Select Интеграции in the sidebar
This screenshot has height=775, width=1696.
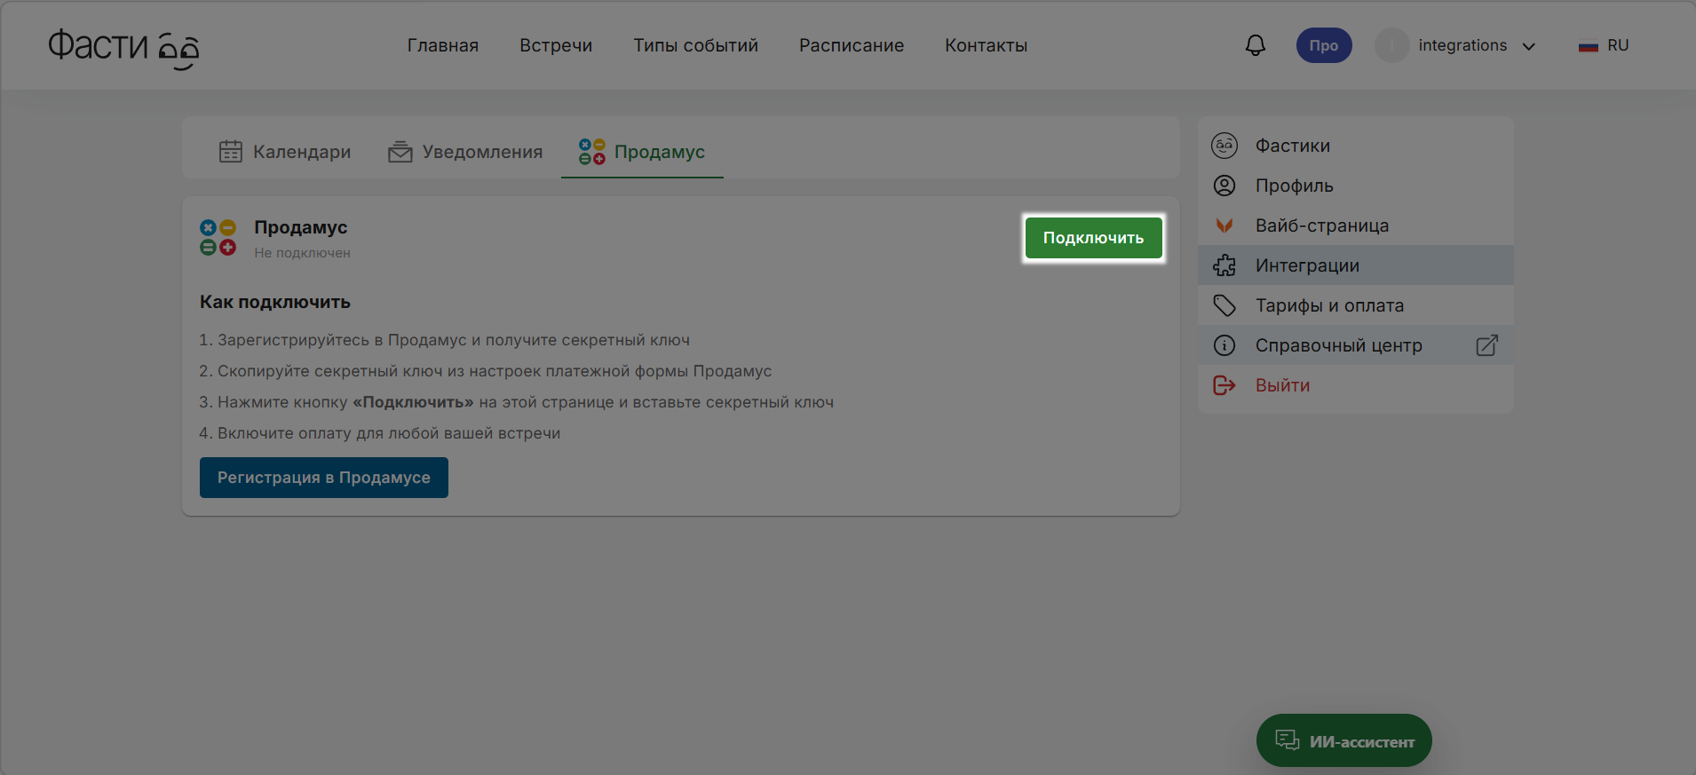tap(1307, 265)
